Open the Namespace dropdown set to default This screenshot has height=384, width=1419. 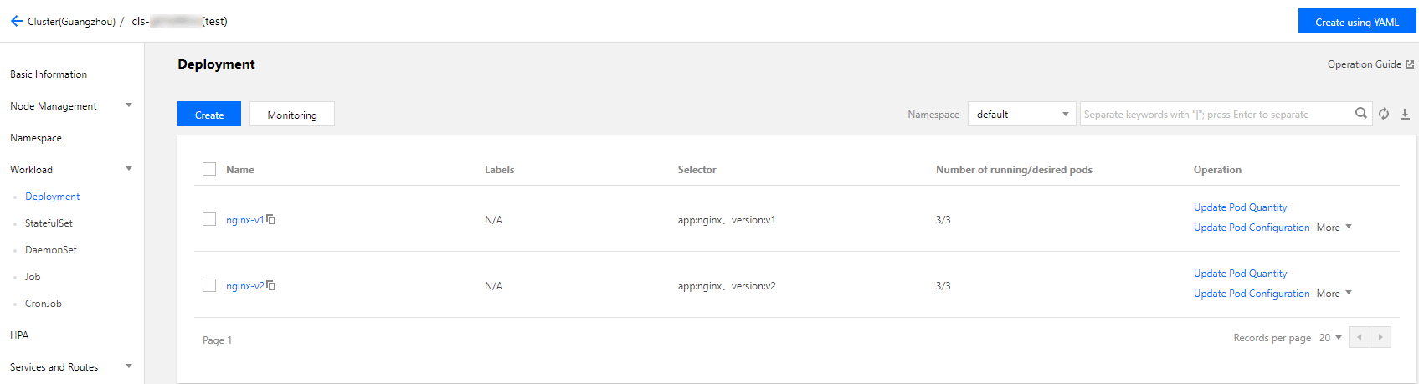click(x=1021, y=115)
